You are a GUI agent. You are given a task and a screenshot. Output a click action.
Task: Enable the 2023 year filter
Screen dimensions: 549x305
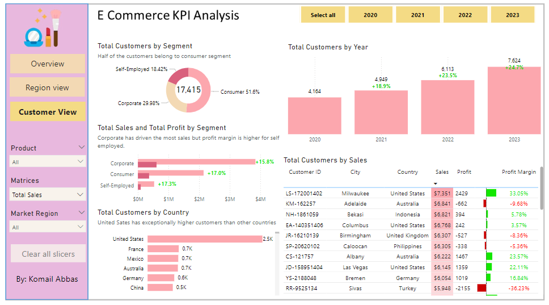[512, 15]
